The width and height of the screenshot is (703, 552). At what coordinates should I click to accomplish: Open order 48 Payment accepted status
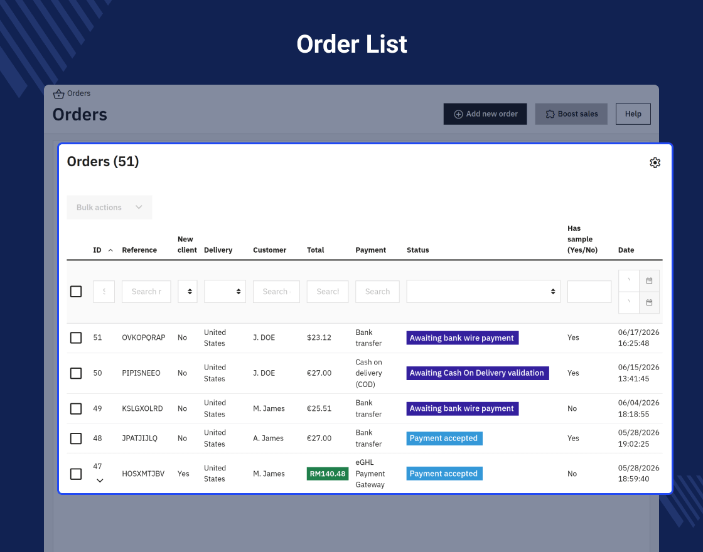pyautogui.click(x=444, y=438)
